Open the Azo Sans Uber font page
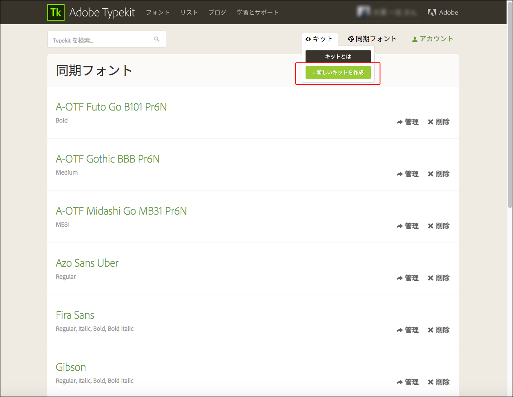513x397 pixels. (87, 263)
